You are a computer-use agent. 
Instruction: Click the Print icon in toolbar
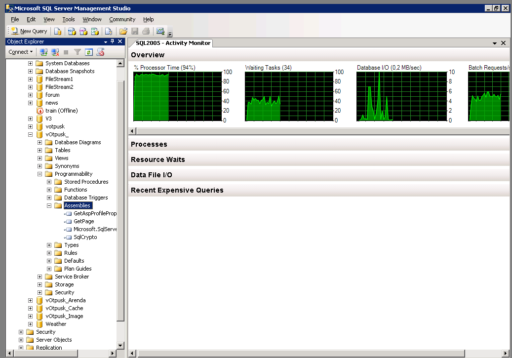[x=146, y=32]
